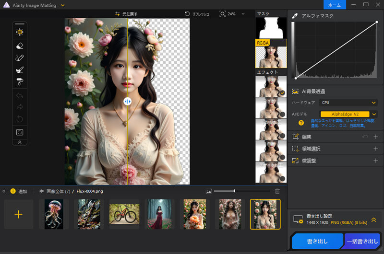Click the undo arrow in the 編集 row
Image resolution: width=384 pixels, height=254 pixels.
[x=365, y=137]
